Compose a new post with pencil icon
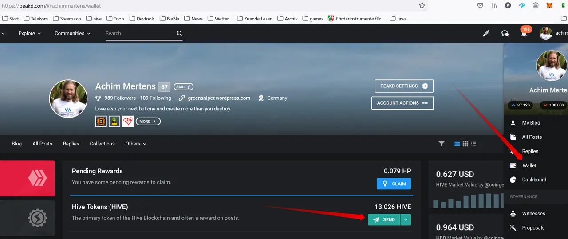Viewport: 568px width, 239px height. (486, 33)
